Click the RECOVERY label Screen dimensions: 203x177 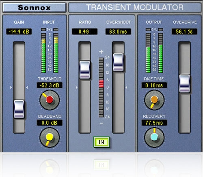[x=154, y=116]
